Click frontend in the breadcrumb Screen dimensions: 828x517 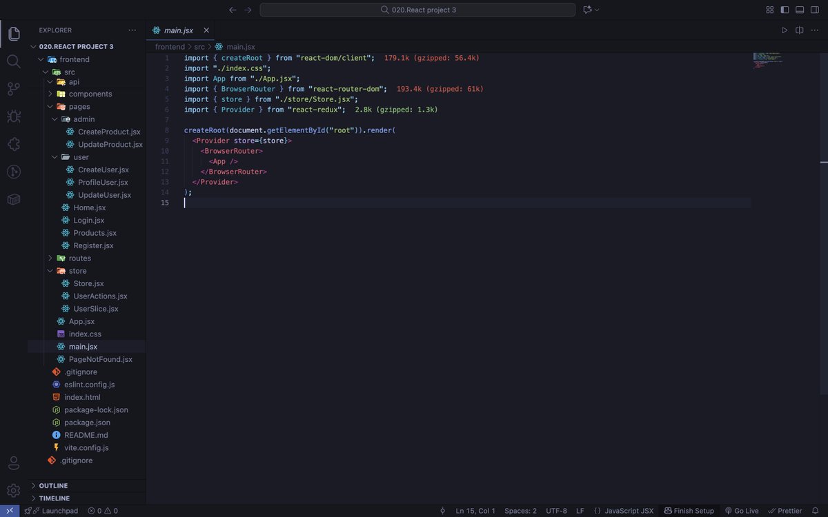(170, 46)
